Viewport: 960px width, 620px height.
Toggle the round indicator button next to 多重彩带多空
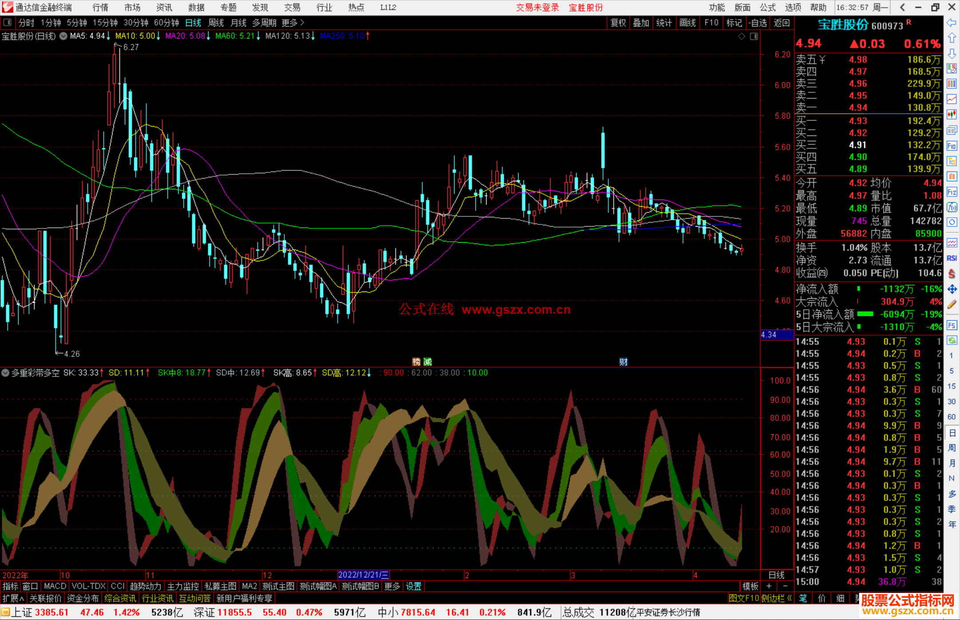pos(5,373)
